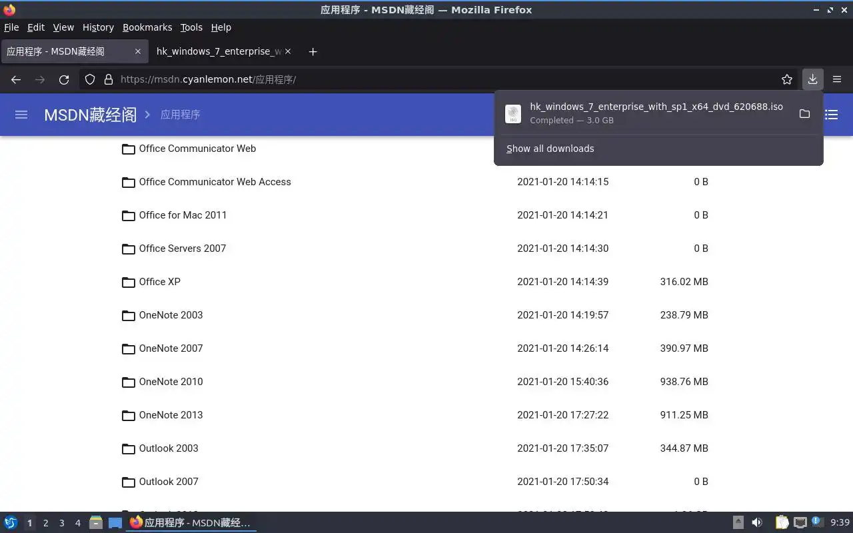
Task: Open the removable media tray icon
Action: [x=738, y=523]
